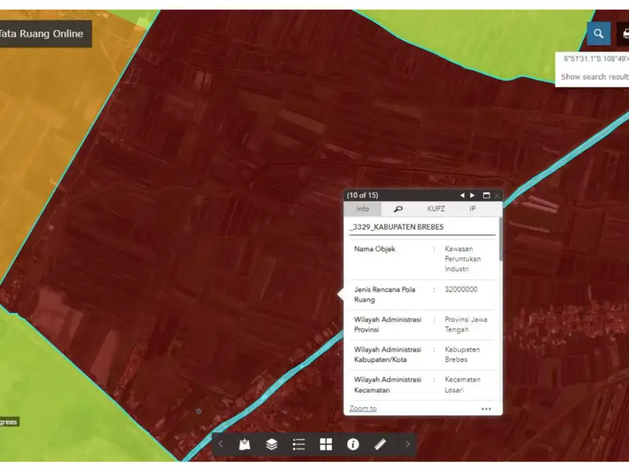Click the printer icon at top right

tap(624, 34)
